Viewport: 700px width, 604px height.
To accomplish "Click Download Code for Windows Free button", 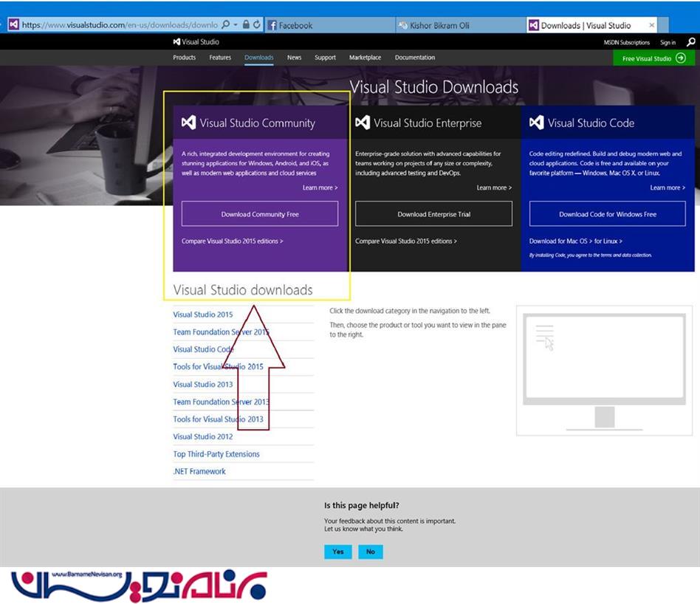I will (x=607, y=214).
